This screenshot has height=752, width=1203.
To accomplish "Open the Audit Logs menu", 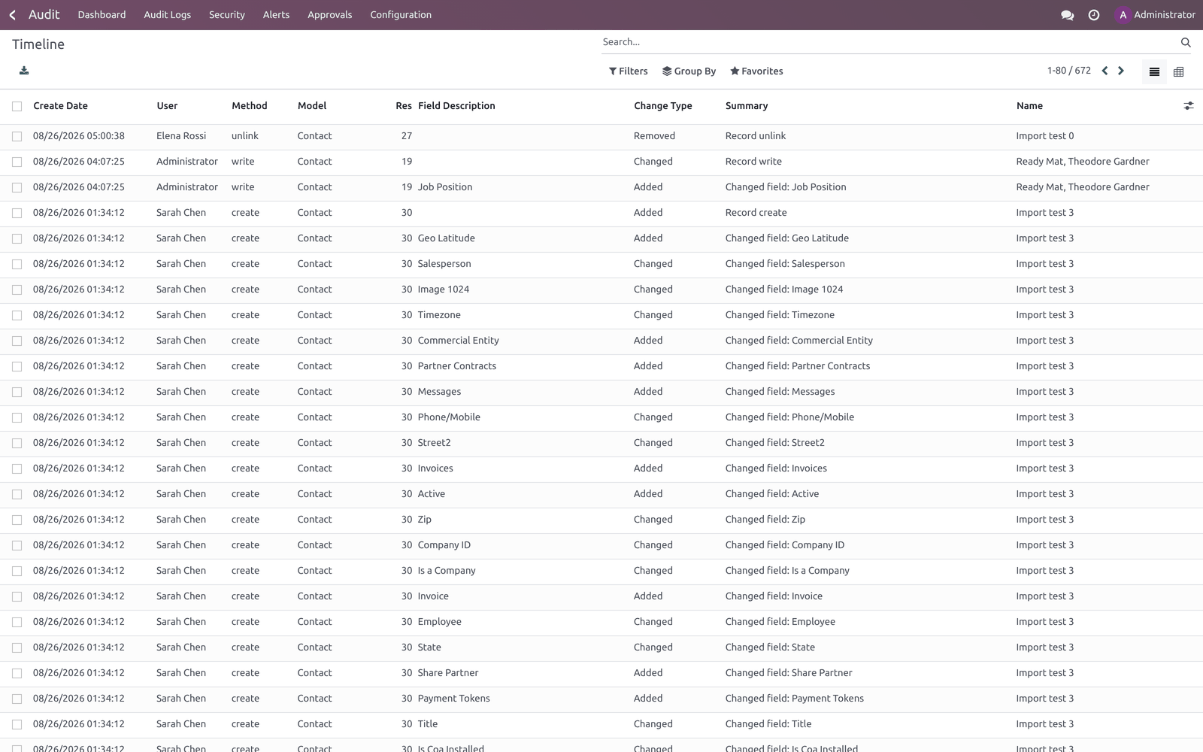I will (167, 15).
